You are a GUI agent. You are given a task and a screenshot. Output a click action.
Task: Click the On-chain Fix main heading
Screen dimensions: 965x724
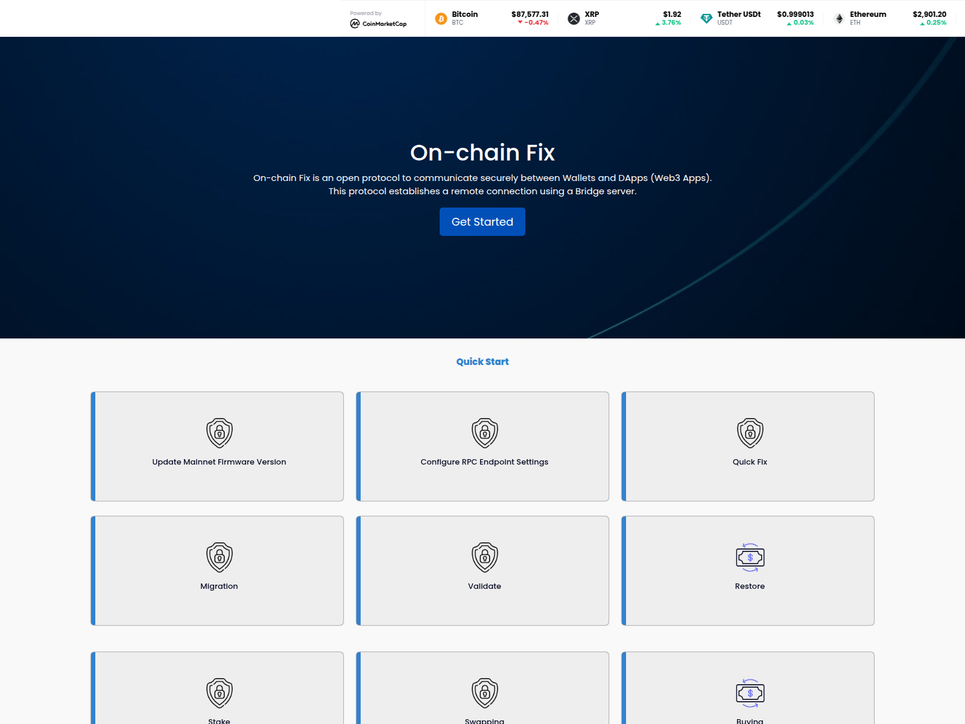[482, 152]
